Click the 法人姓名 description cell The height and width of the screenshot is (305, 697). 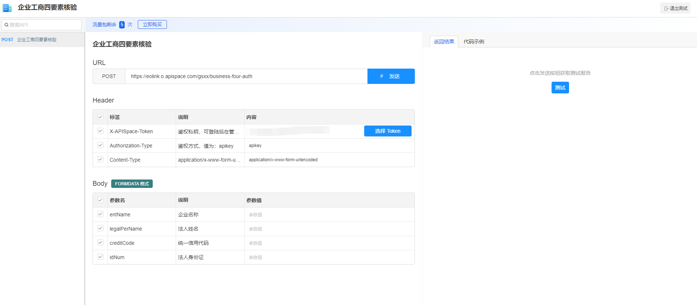click(x=210, y=229)
